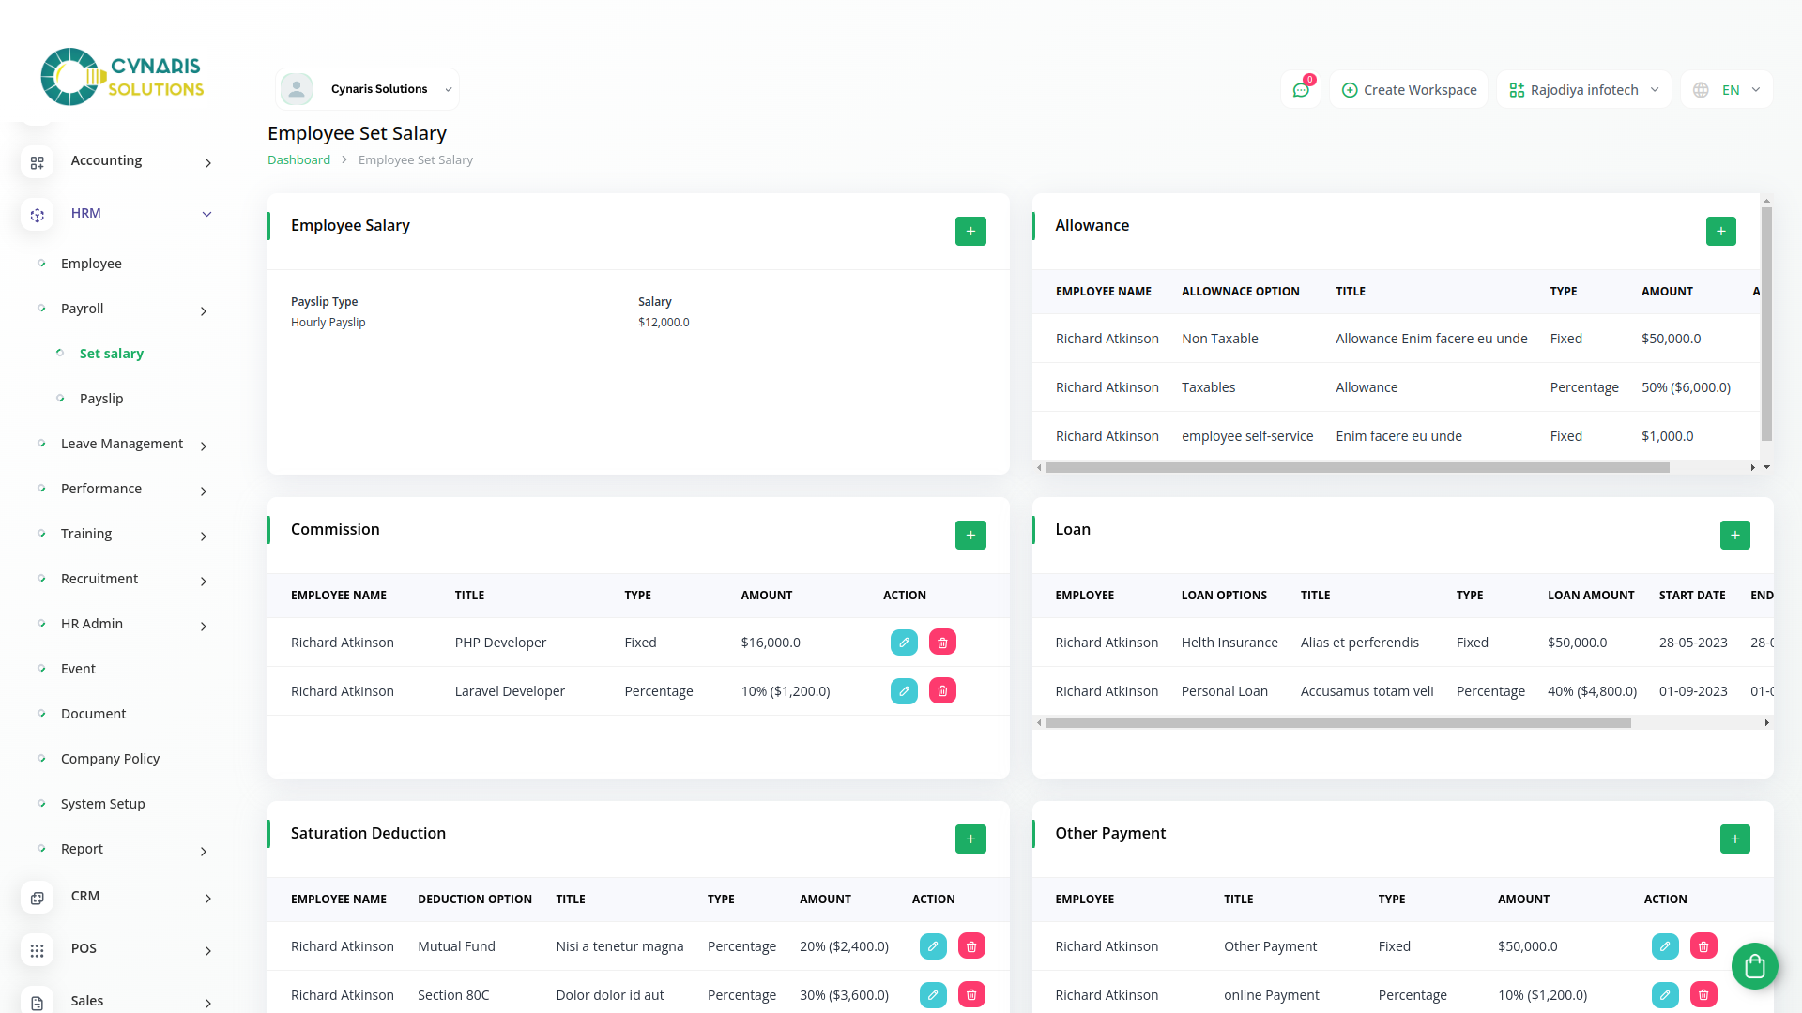
Task: Go to Dashboard breadcrumb link
Action: 298,160
